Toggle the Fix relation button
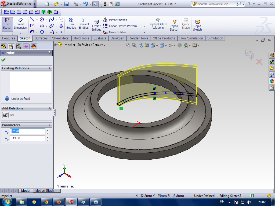275x206 pixels. (5, 115)
